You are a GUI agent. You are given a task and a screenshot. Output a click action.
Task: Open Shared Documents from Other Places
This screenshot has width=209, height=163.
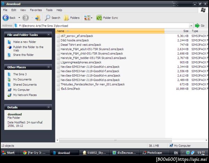coord(25,84)
